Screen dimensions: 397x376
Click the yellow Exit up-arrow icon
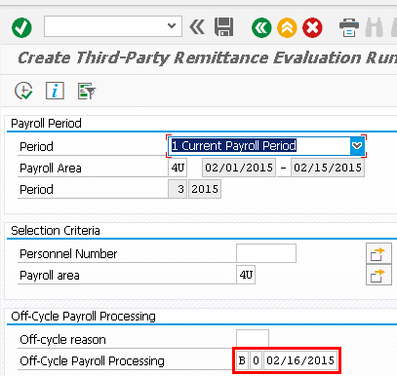[287, 27]
